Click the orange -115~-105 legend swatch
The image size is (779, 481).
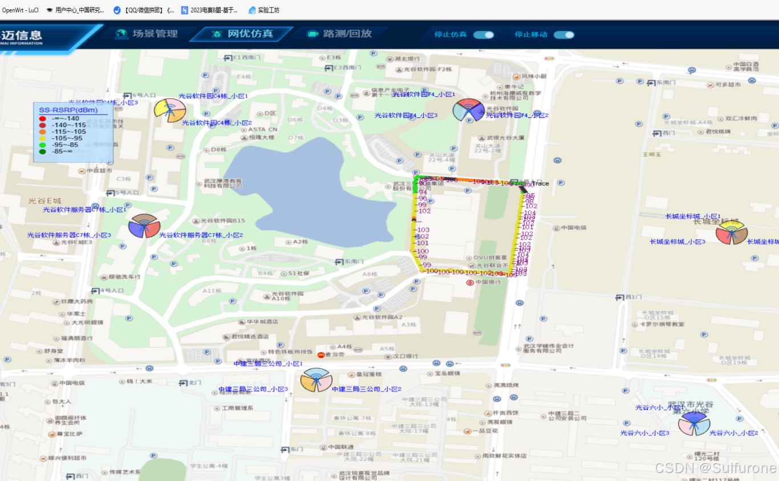[42, 132]
